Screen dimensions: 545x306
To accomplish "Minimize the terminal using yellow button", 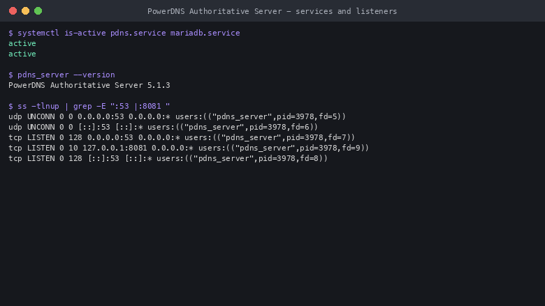I will tap(25, 11).
